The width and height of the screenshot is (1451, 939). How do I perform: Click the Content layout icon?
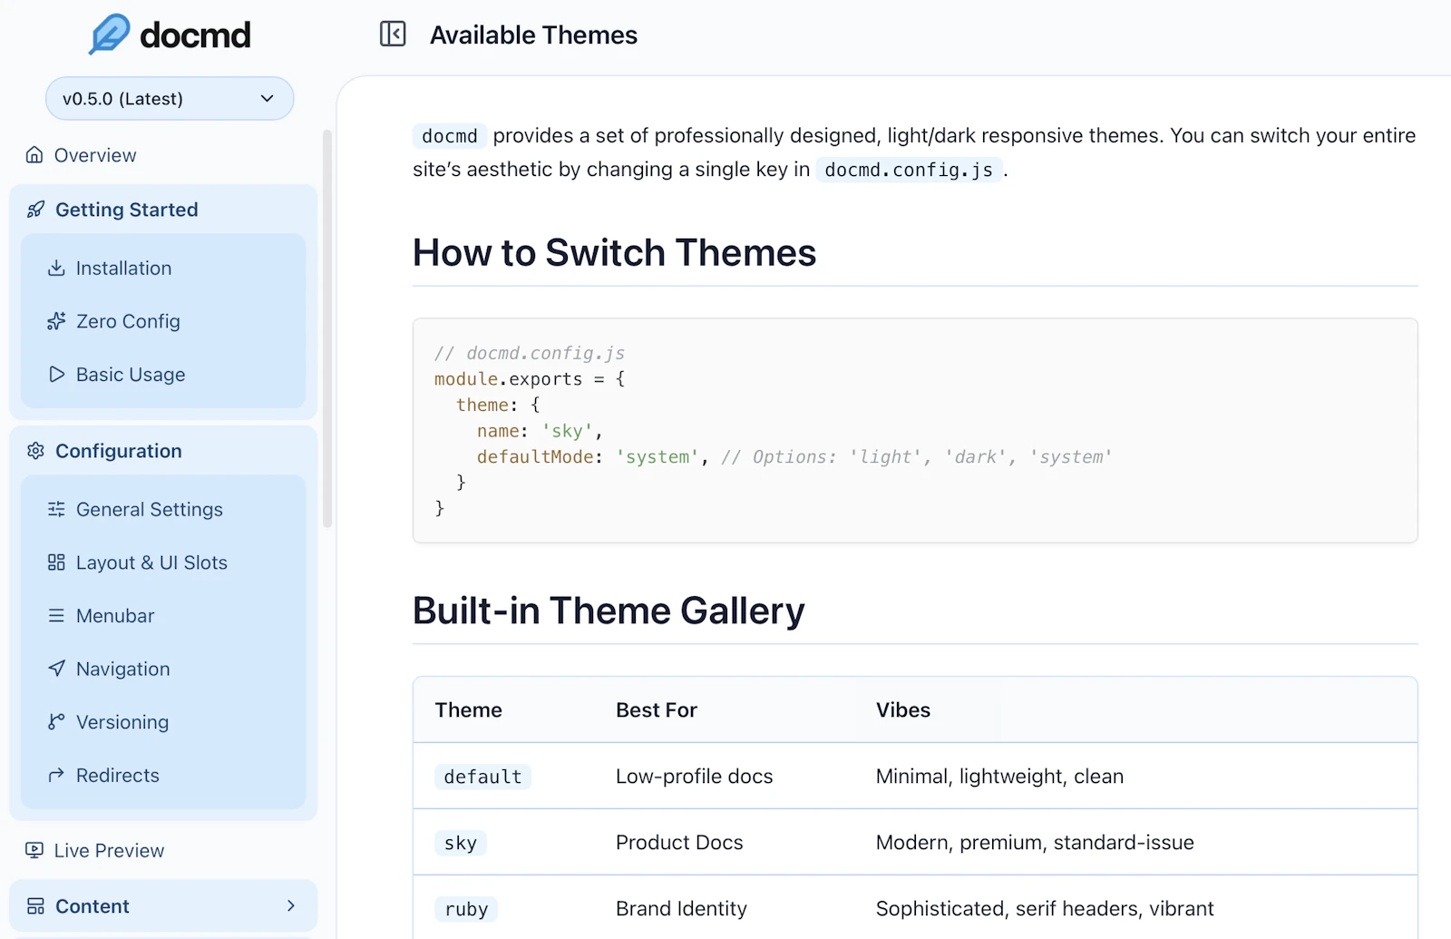35,906
